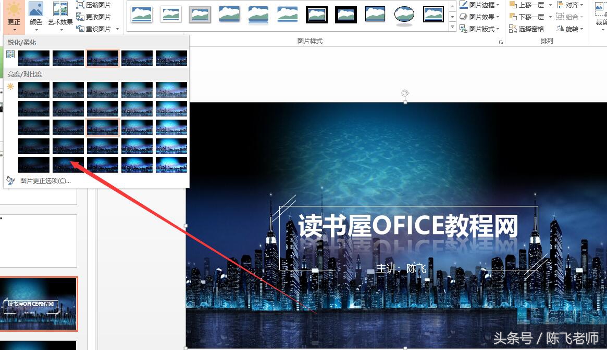This screenshot has width=607, height=350.
Task: Select the current slide thumbnail in panel
Action: pyautogui.click(x=39, y=304)
